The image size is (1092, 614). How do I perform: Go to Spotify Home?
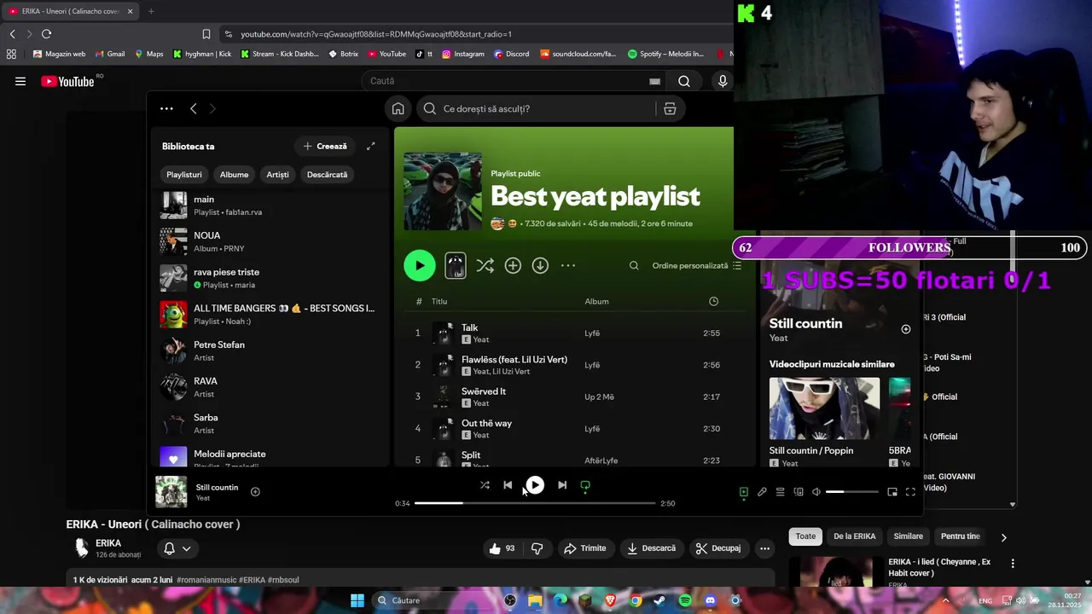coord(398,108)
